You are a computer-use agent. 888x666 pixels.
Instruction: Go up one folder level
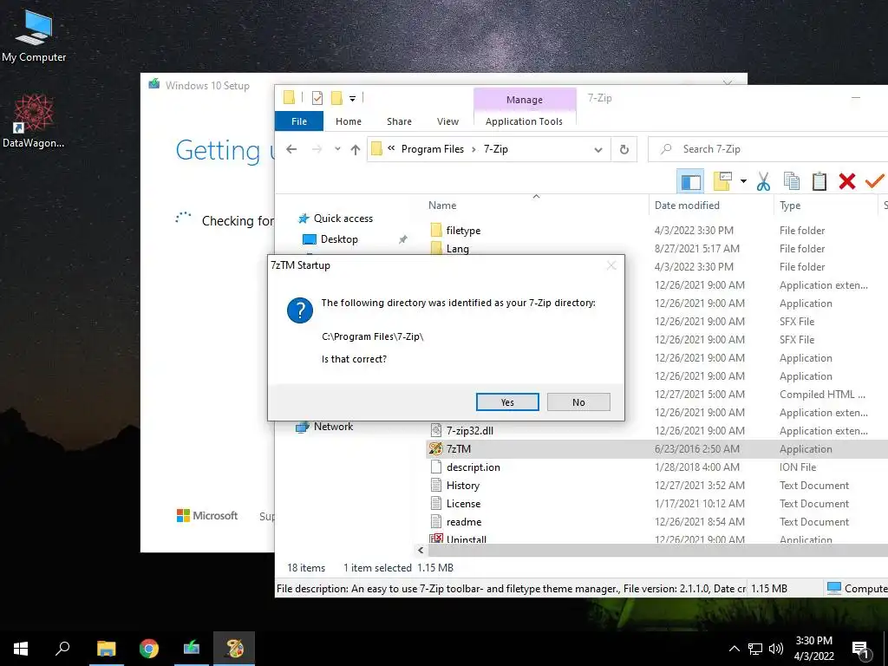[355, 149]
